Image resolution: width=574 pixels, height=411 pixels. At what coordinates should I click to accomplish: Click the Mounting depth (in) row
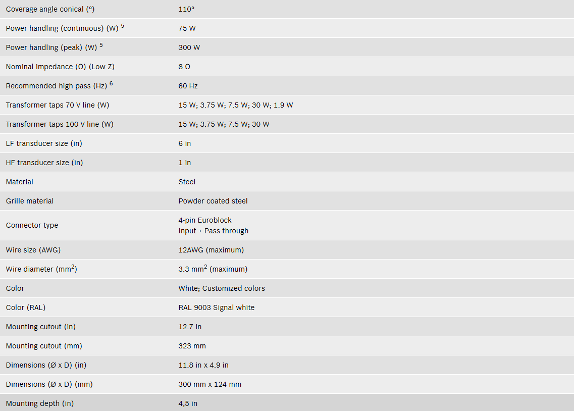287,402
